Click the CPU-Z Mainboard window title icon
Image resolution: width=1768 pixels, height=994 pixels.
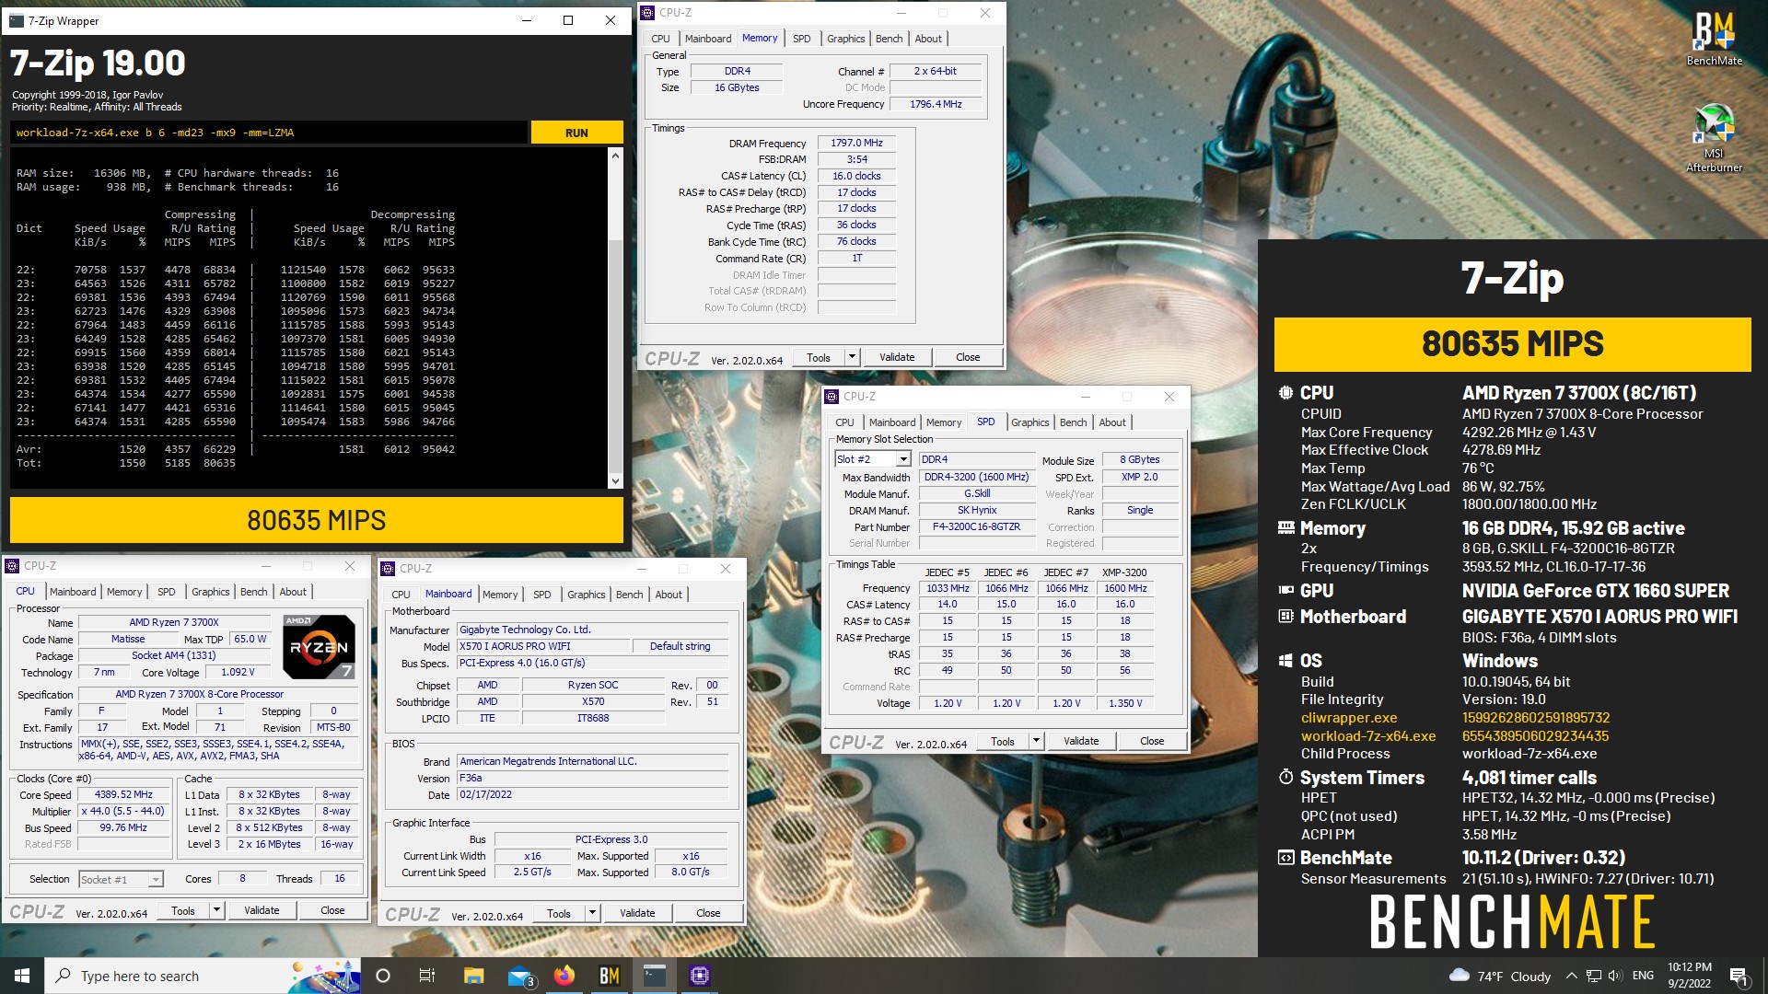389,569
